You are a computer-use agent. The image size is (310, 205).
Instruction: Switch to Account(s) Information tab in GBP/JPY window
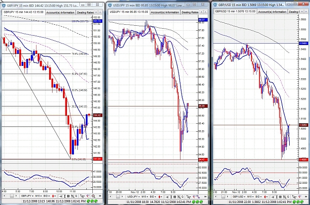click(61, 12)
